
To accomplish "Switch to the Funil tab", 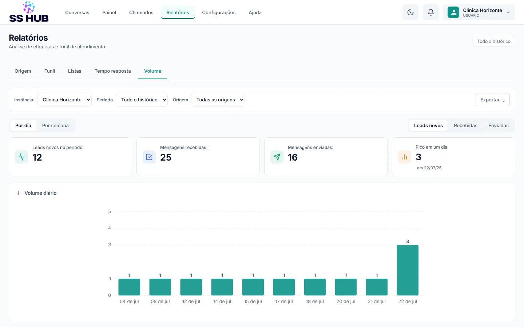I will [49, 71].
